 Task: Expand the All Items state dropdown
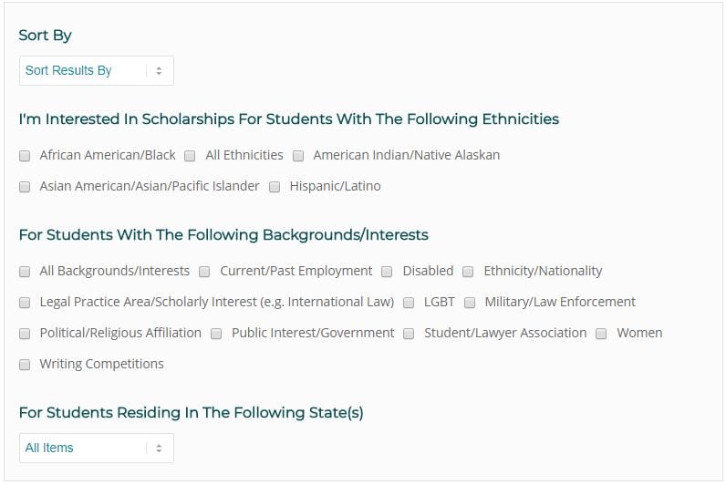click(96, 448)
